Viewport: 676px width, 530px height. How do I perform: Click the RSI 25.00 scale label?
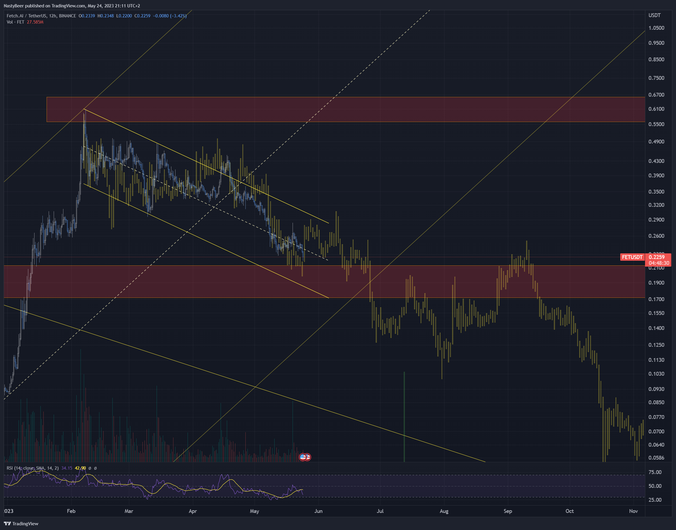coord(655,500)
